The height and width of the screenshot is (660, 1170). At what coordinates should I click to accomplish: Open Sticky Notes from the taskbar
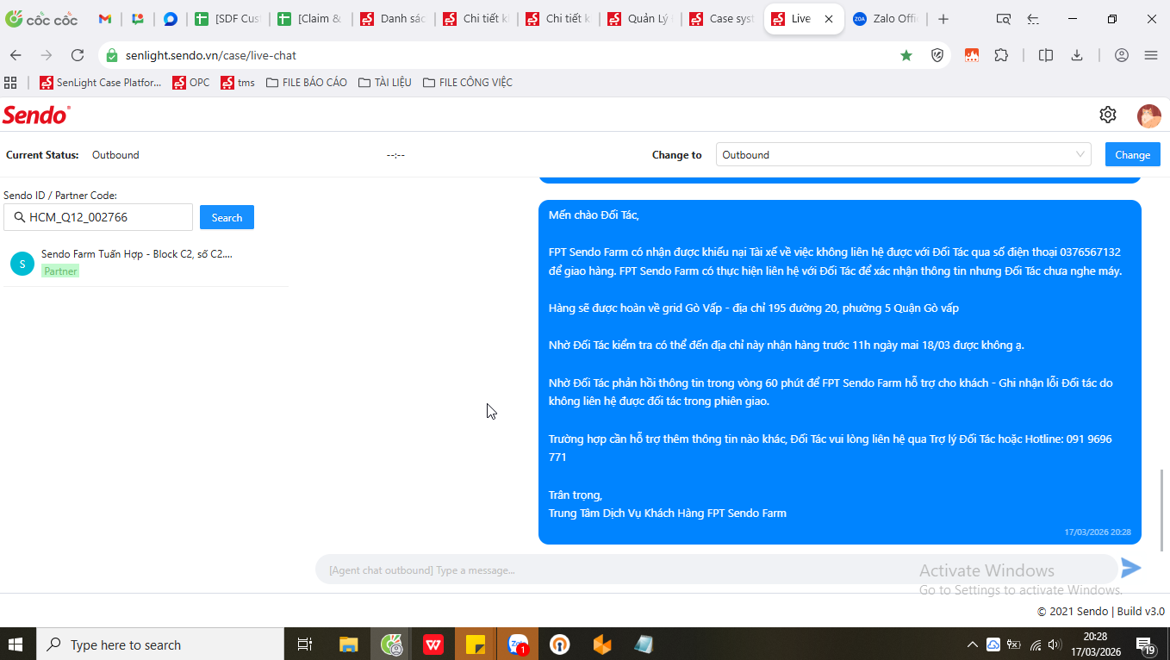(476, 644)
